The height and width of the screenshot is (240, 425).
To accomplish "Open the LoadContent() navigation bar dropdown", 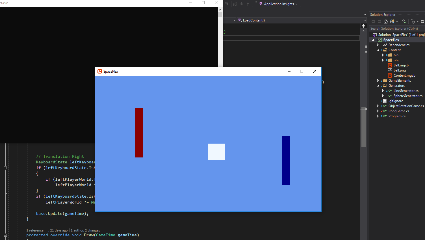I will click(364, 20).
